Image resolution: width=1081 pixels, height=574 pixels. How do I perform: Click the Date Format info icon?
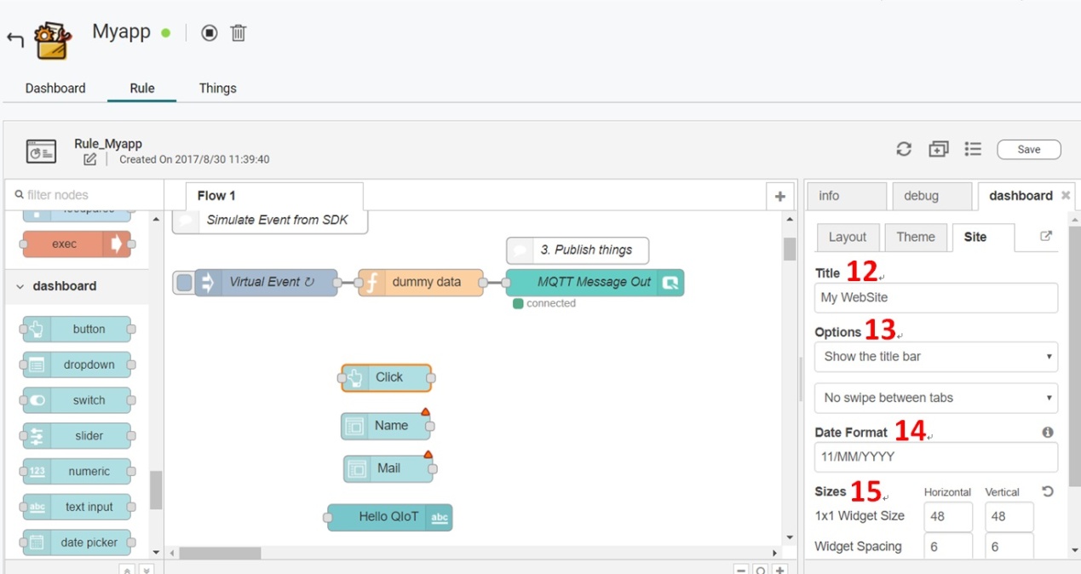point(1048,433)
